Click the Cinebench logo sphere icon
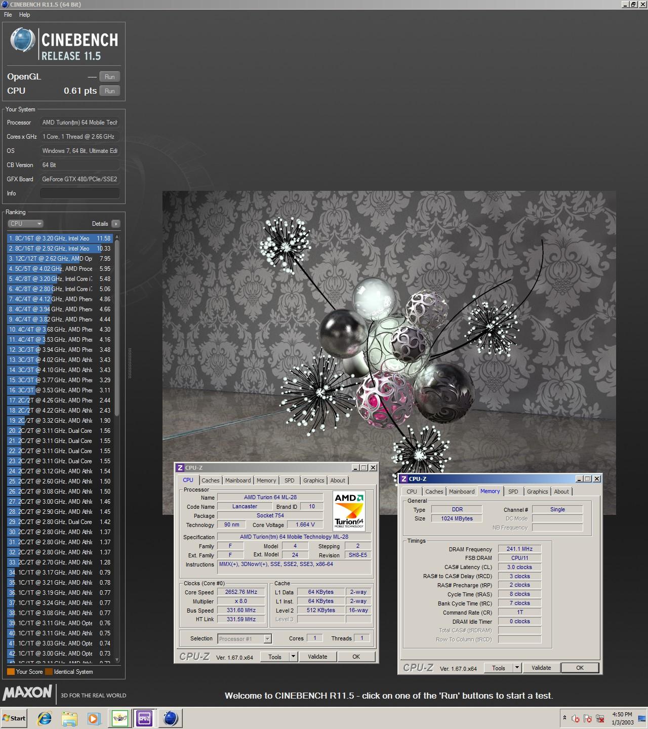The width and height of the screenshot is (648, 729). (23, 40)
